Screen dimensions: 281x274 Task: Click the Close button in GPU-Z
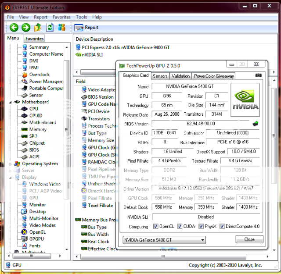(x=249, y=239)
